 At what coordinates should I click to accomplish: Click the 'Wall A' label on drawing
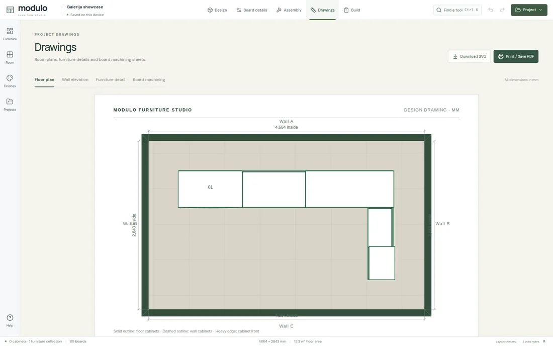[287, 121]
